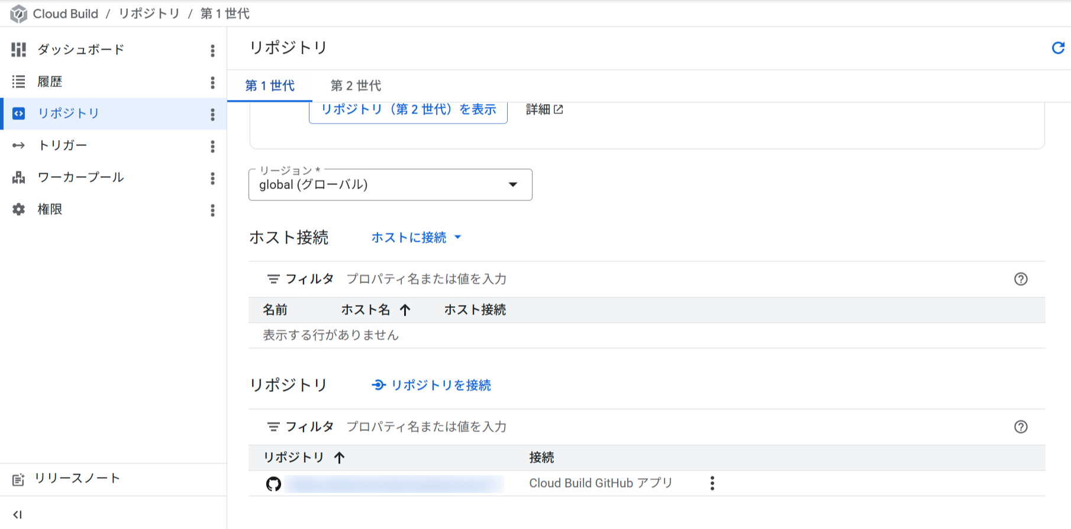Click the 履歴 history list icon
The width and height of the screenshot is (1071, 529).
(19, 82)
